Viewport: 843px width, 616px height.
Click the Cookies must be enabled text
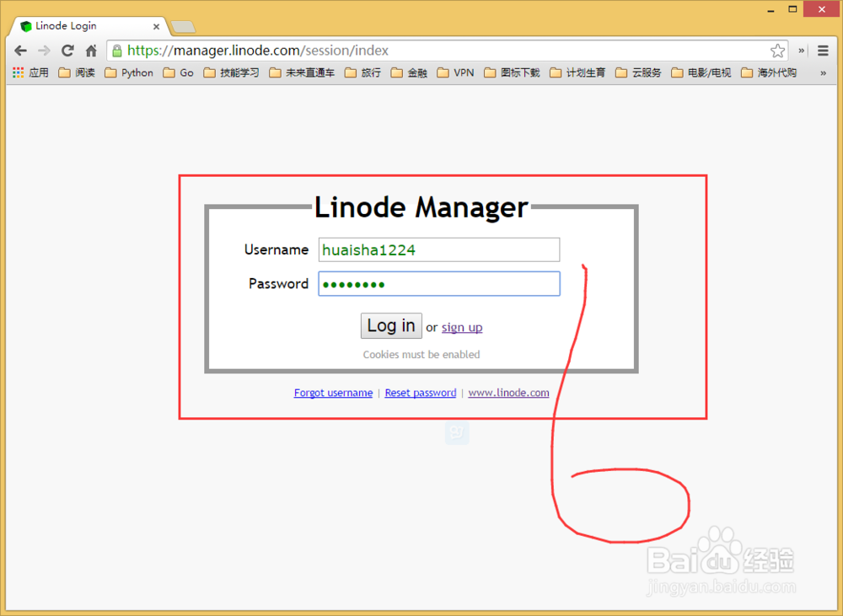point(421,355)
